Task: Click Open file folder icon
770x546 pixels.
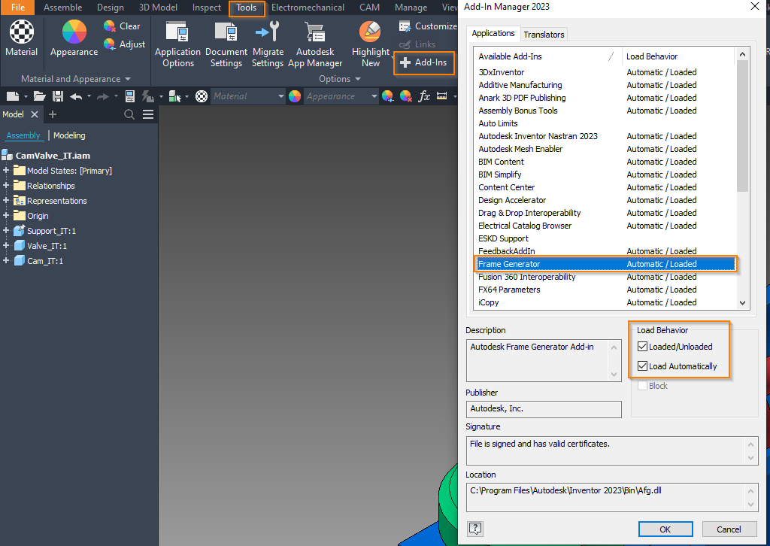Action: coord(39,96)
